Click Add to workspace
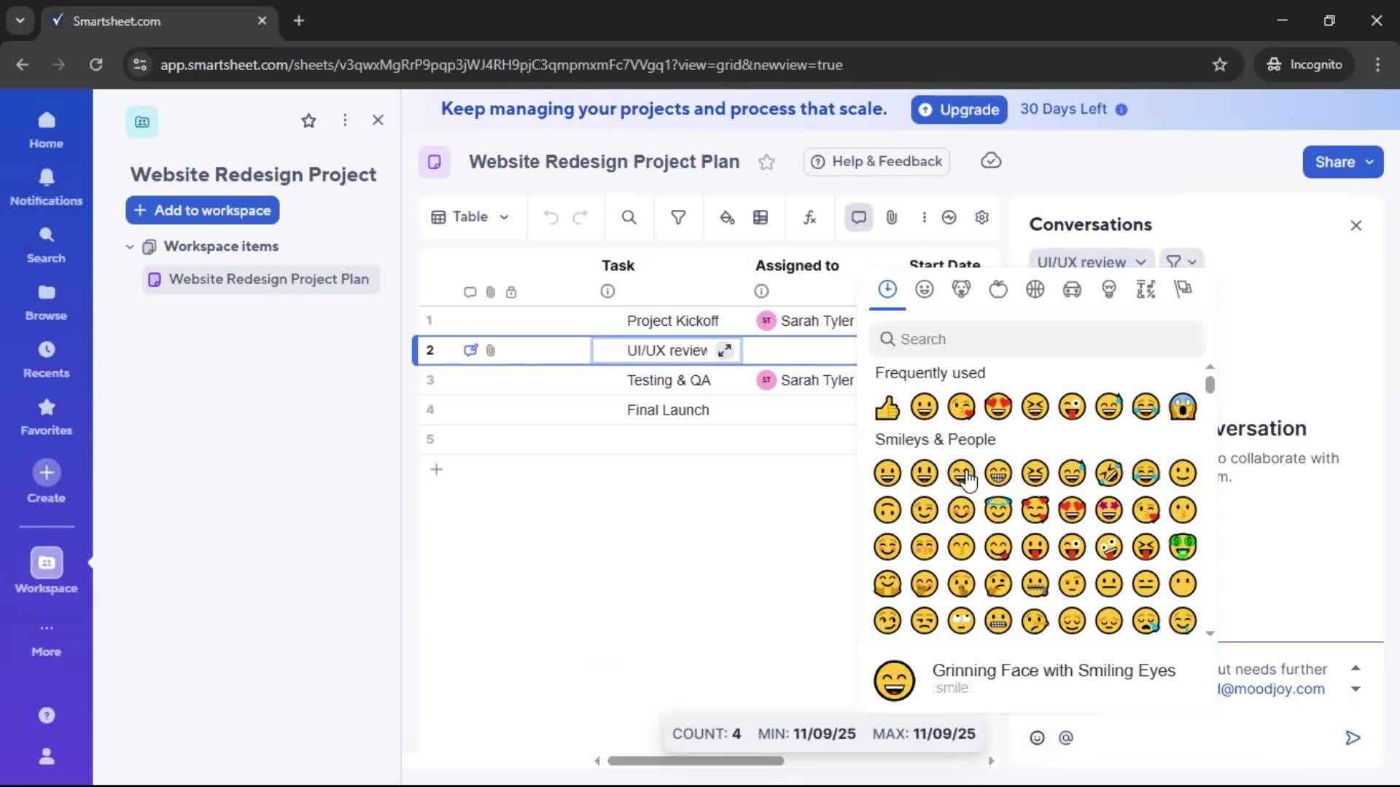 202,211
